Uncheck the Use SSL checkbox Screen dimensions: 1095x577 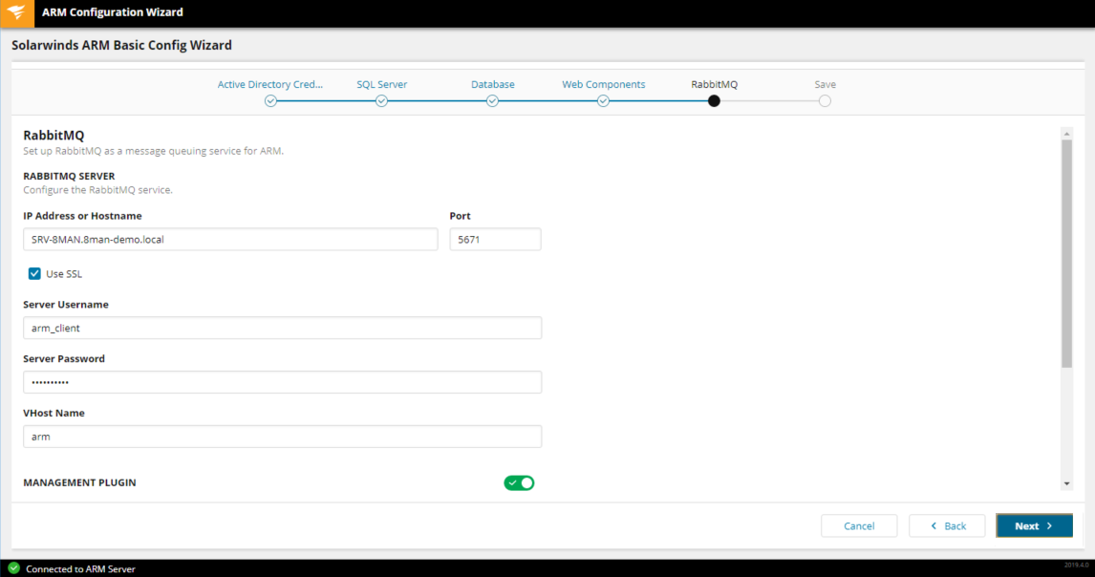tap(35, 274)
